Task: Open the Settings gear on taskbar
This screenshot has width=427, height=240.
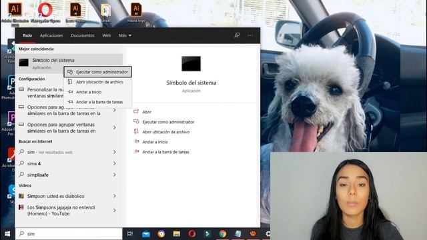Action: [268, 234]
